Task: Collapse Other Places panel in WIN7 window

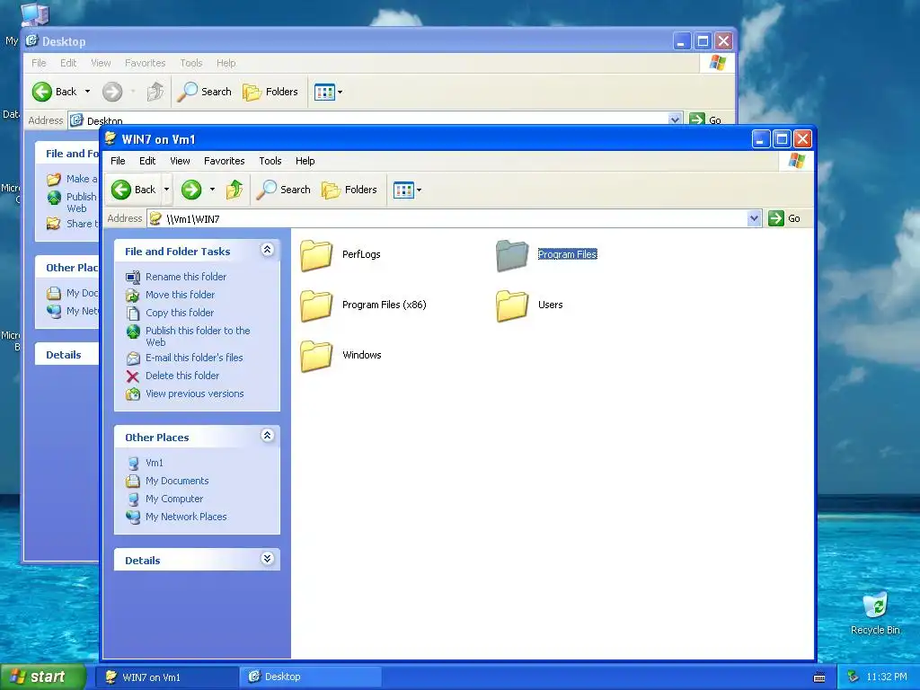Action: (267, 436)
